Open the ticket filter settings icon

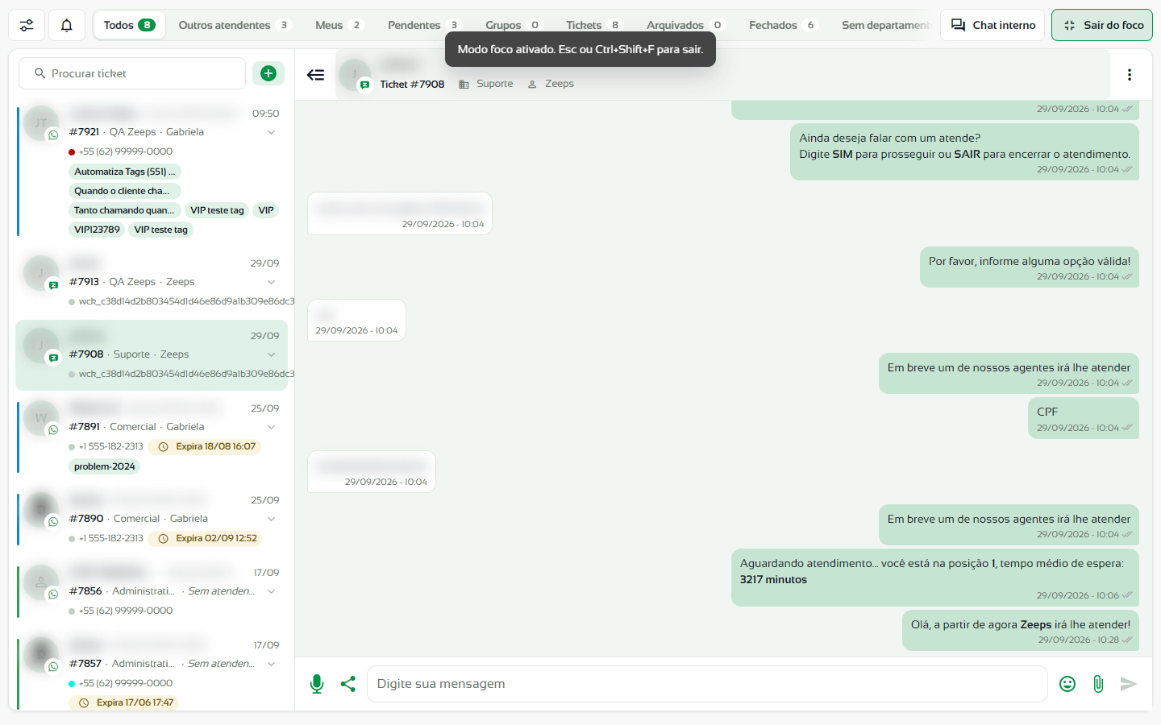click(27, 25)
